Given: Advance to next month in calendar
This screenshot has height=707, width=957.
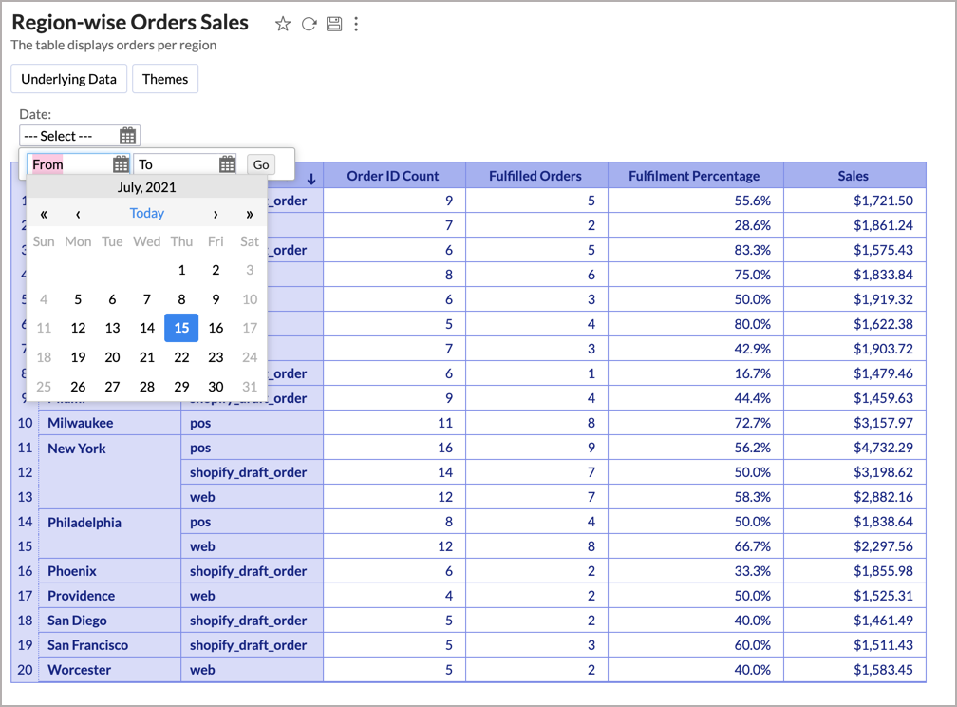Looking at the screenshot, I should (216, 214).
